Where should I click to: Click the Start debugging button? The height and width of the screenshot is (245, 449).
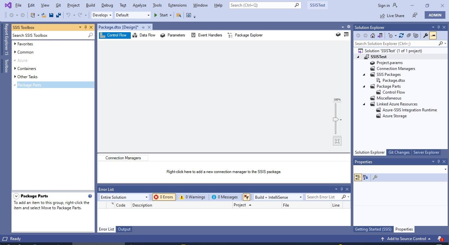[x=161, y=15]
